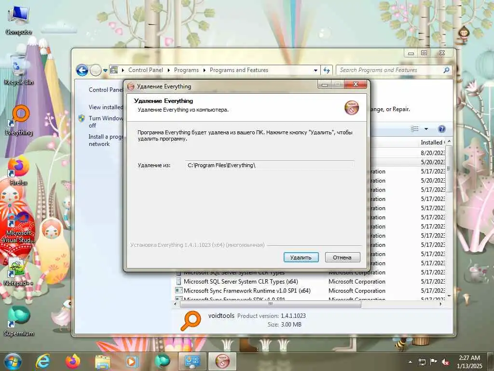The height and width of the screenshot is (371, 494).
Task: Click the search magnifier icon
Action: tap(446, 70)
